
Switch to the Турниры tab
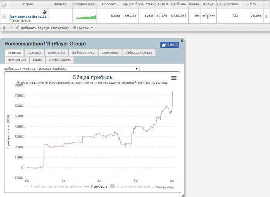pyautogui.click(x=35, y=53)
